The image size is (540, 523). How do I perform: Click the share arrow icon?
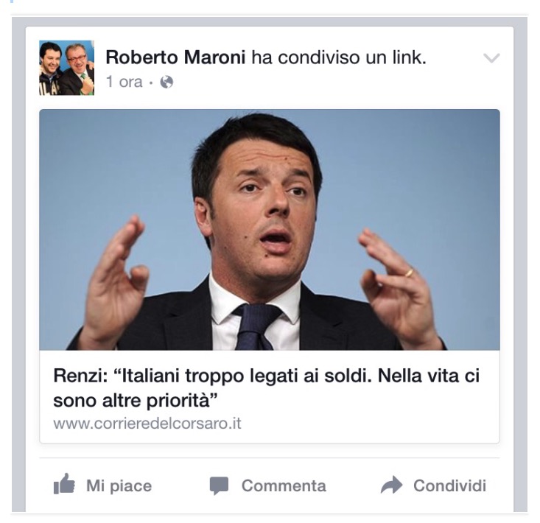pos(392,485)
